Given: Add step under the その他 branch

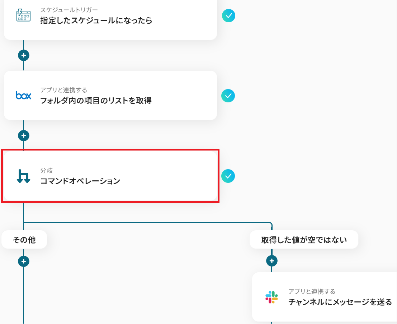Looking at the screenshot, I should (x=24, y=261).
